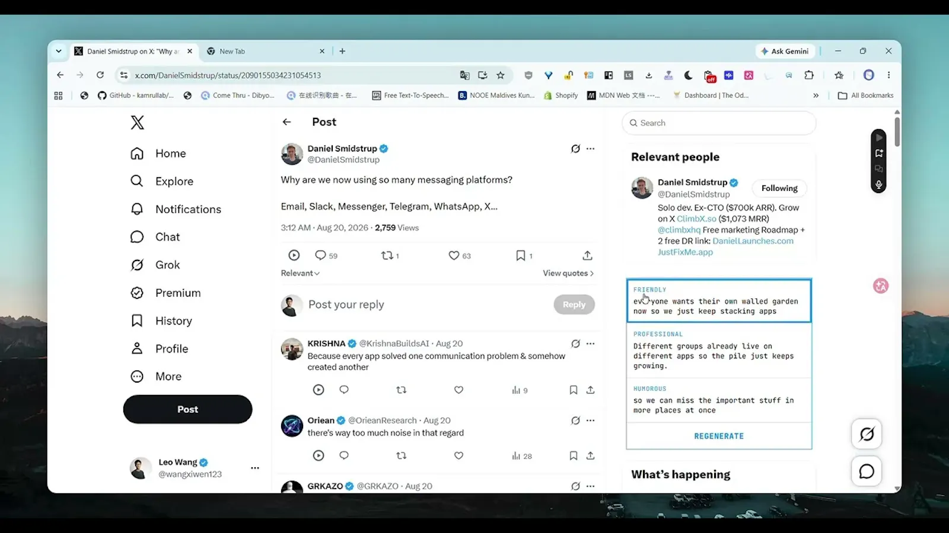Screen dimensions: 949x533
Task: Share KRISHNA's reply
Action: pos(590,390)
